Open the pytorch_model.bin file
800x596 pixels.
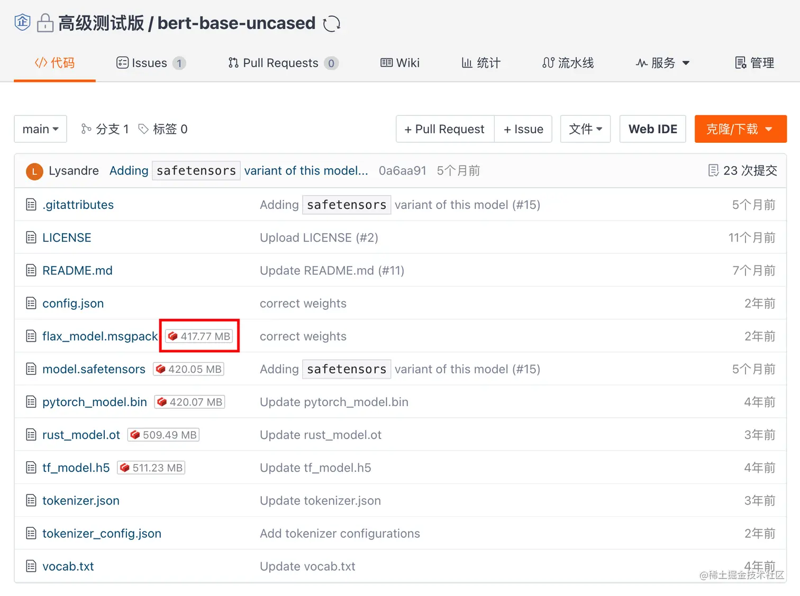95,402
